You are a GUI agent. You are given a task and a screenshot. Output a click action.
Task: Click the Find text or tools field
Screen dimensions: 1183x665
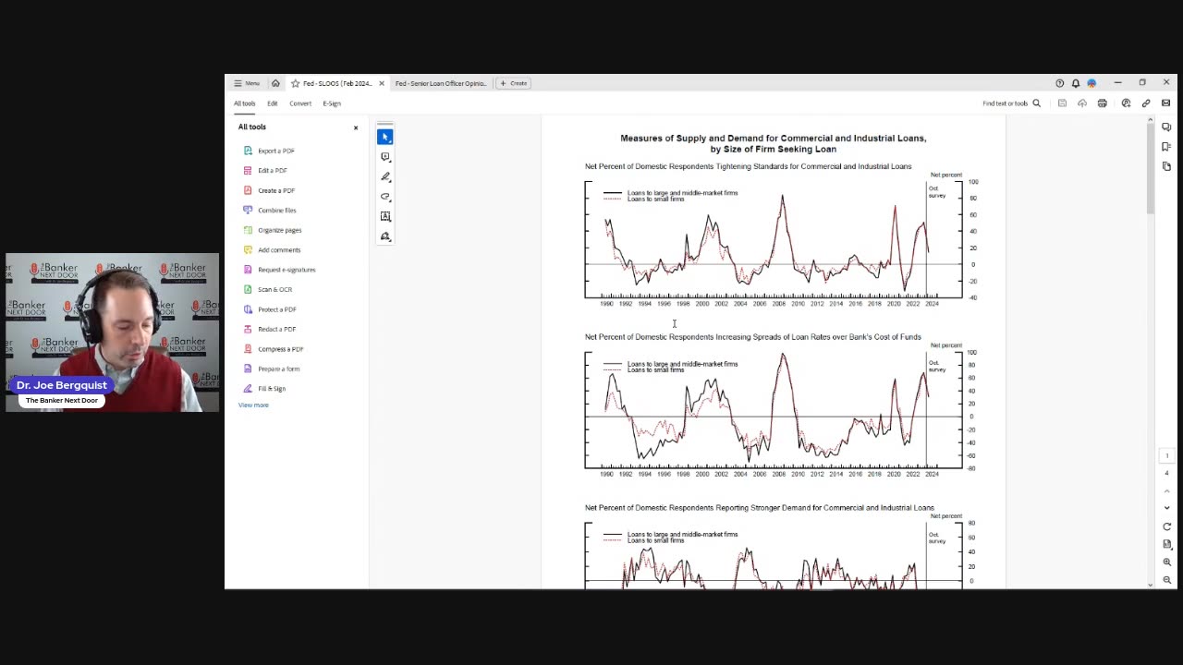pos(1006,103)
